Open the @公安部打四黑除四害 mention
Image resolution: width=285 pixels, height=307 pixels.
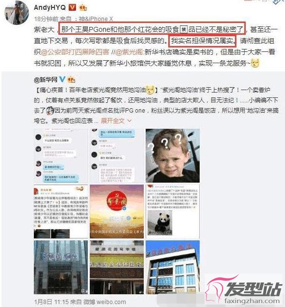pyautogui.click(x=75, y=52)
